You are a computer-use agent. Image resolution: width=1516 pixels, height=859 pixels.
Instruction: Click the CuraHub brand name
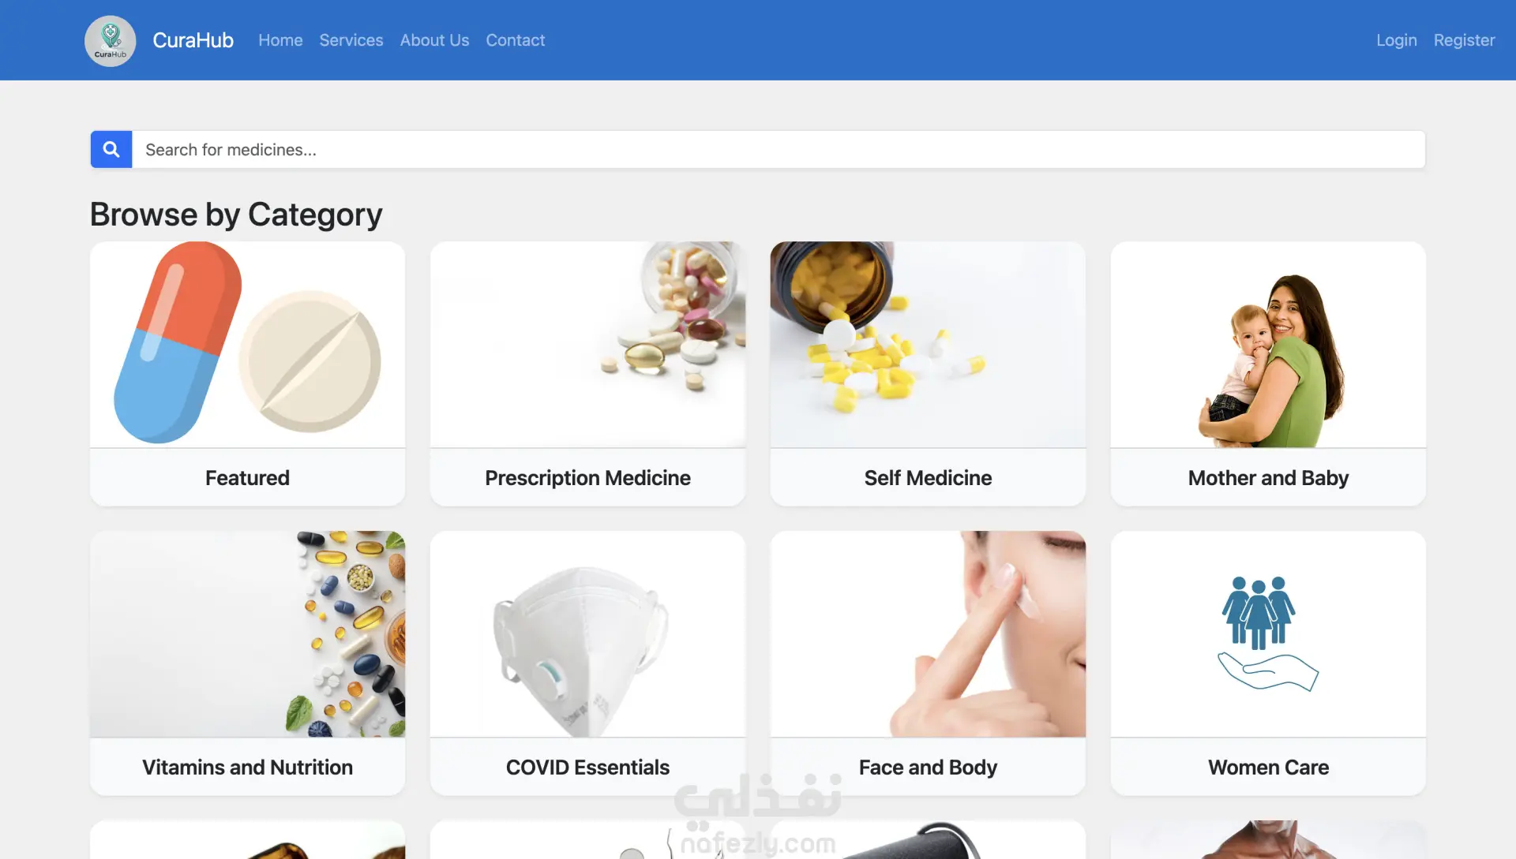coord(193,40)
